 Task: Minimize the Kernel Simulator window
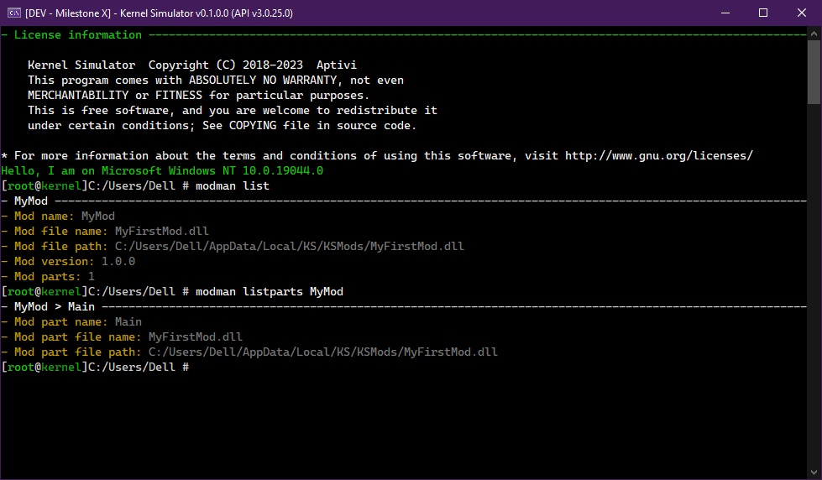[x=723, y=13]
